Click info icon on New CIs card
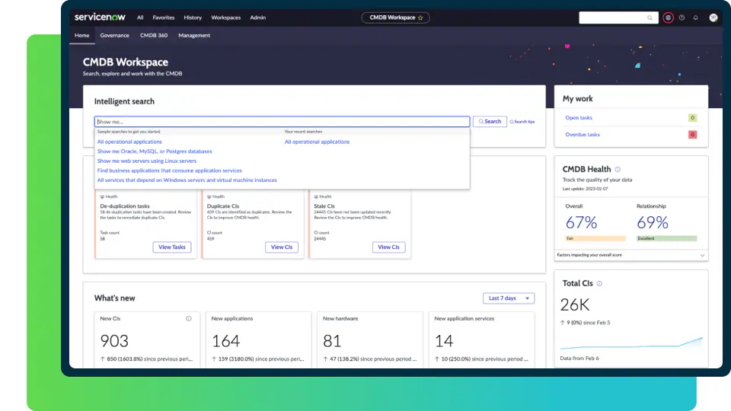The width and height of the screenshot is (731, 411). [x=189, y=319]
